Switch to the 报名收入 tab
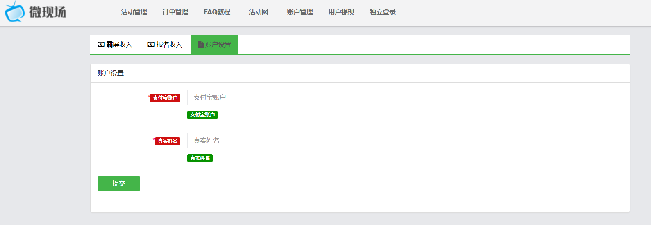651x225 pixels. (x=165, y=45)
